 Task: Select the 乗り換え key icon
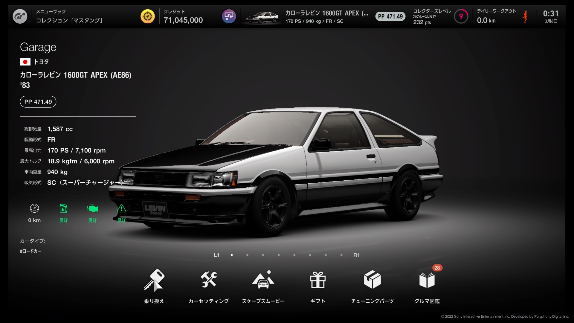tap(154, 280)
